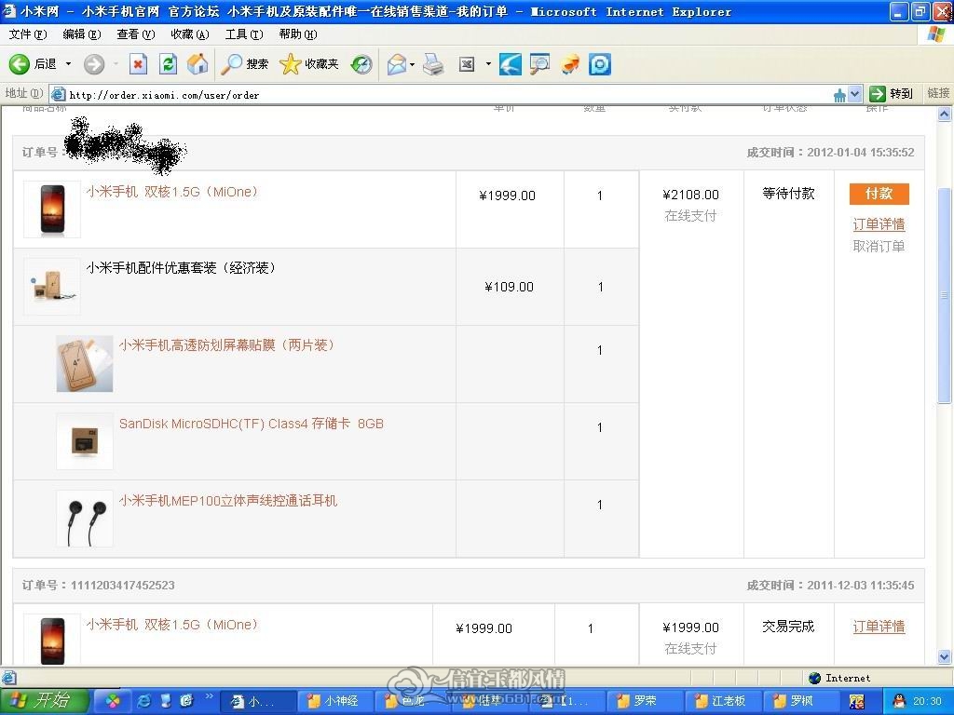Expand the address bar URL dropdown
The height and width of the screenshot is (715, 954).
point(855,94)
